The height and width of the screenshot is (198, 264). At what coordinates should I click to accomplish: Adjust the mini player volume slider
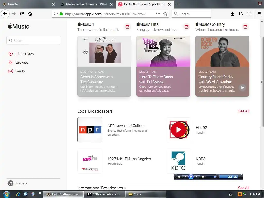211,177
